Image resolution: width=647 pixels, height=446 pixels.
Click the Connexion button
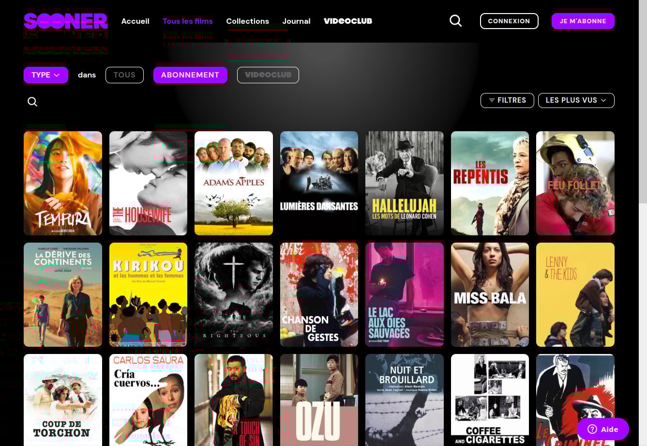point(509,21)
